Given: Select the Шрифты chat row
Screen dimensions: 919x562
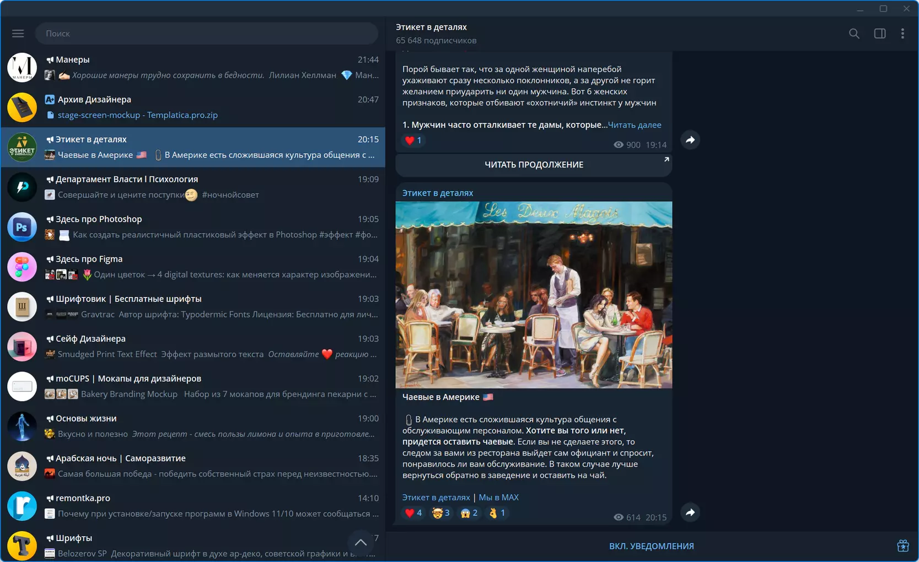Looking at the screenshot, I should 193,544.
